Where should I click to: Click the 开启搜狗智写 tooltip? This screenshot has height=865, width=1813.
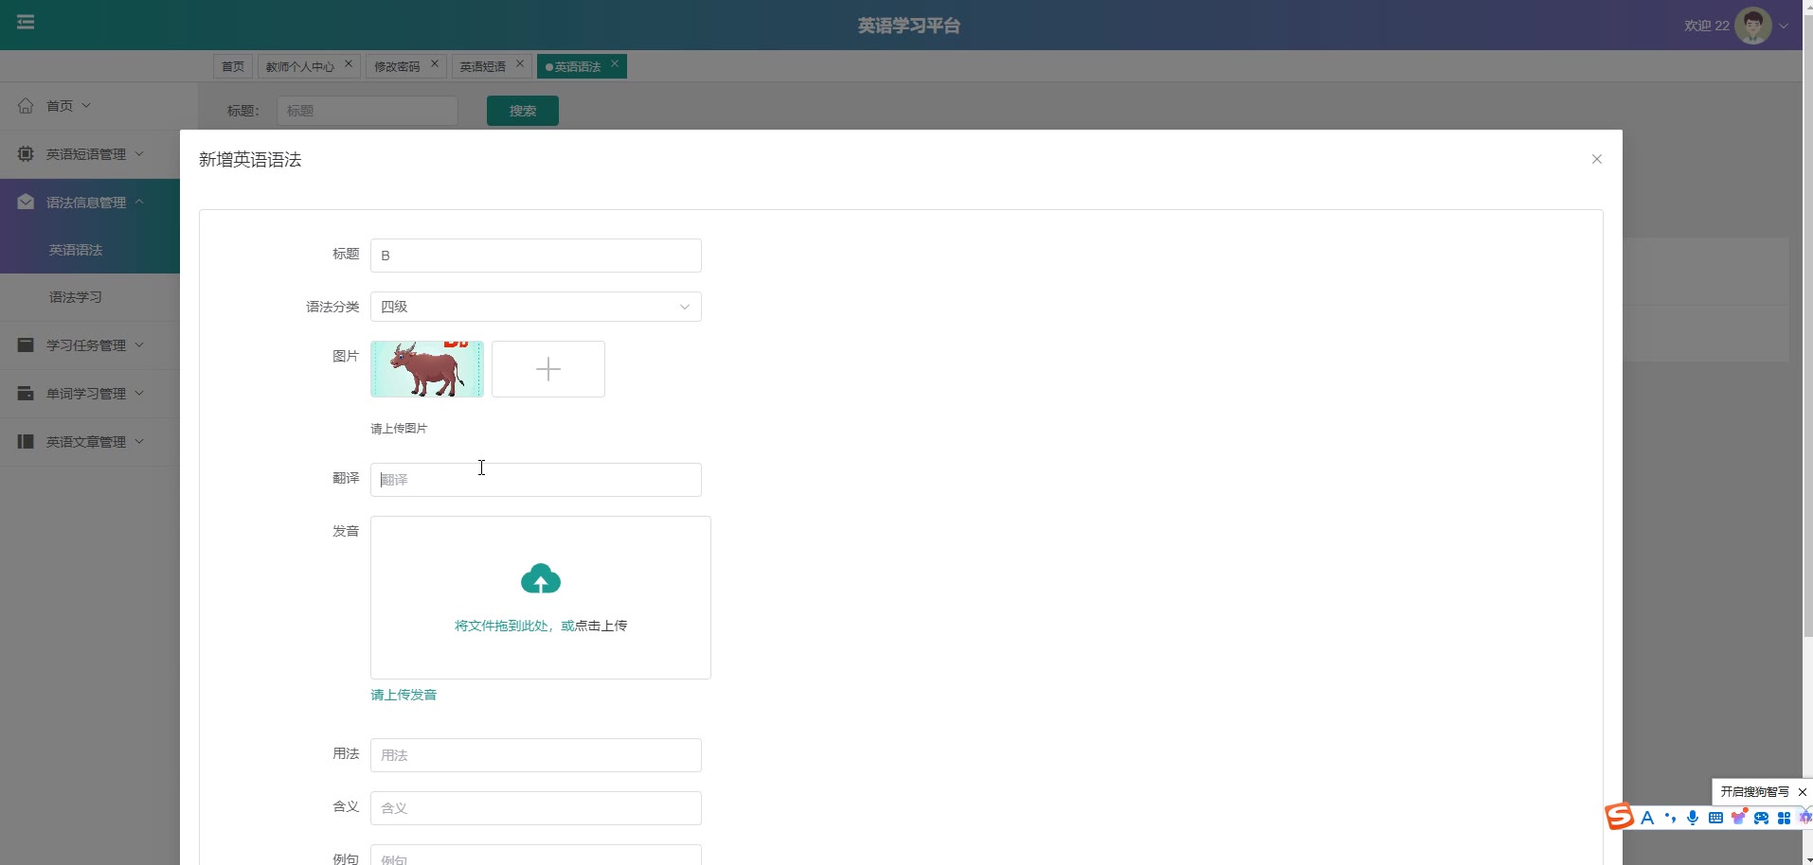tap(1754, 791)
